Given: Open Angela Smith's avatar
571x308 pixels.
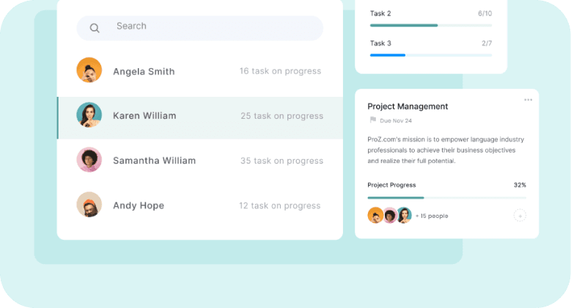Looking at the screenshot, I should pyautogui.click(x=89, y=70).
